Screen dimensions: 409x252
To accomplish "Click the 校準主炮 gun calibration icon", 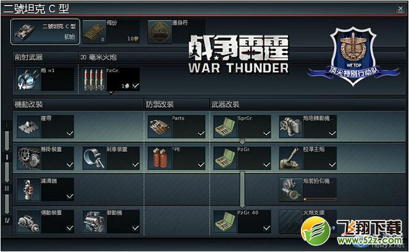I will pos(290,158).
